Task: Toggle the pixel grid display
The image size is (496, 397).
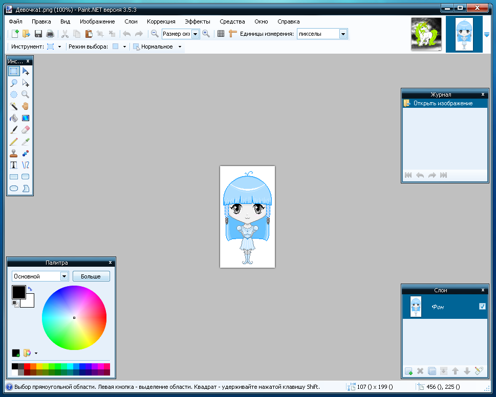Action: pyautogui.click(x=221, y=34)
